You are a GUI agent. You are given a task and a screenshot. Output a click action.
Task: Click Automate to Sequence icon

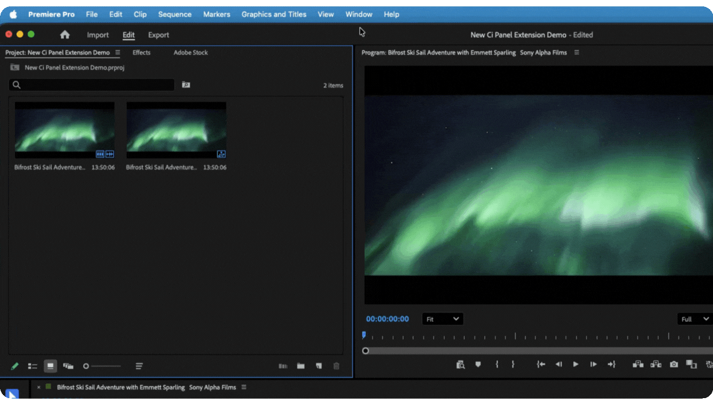[x=283, y=366]
